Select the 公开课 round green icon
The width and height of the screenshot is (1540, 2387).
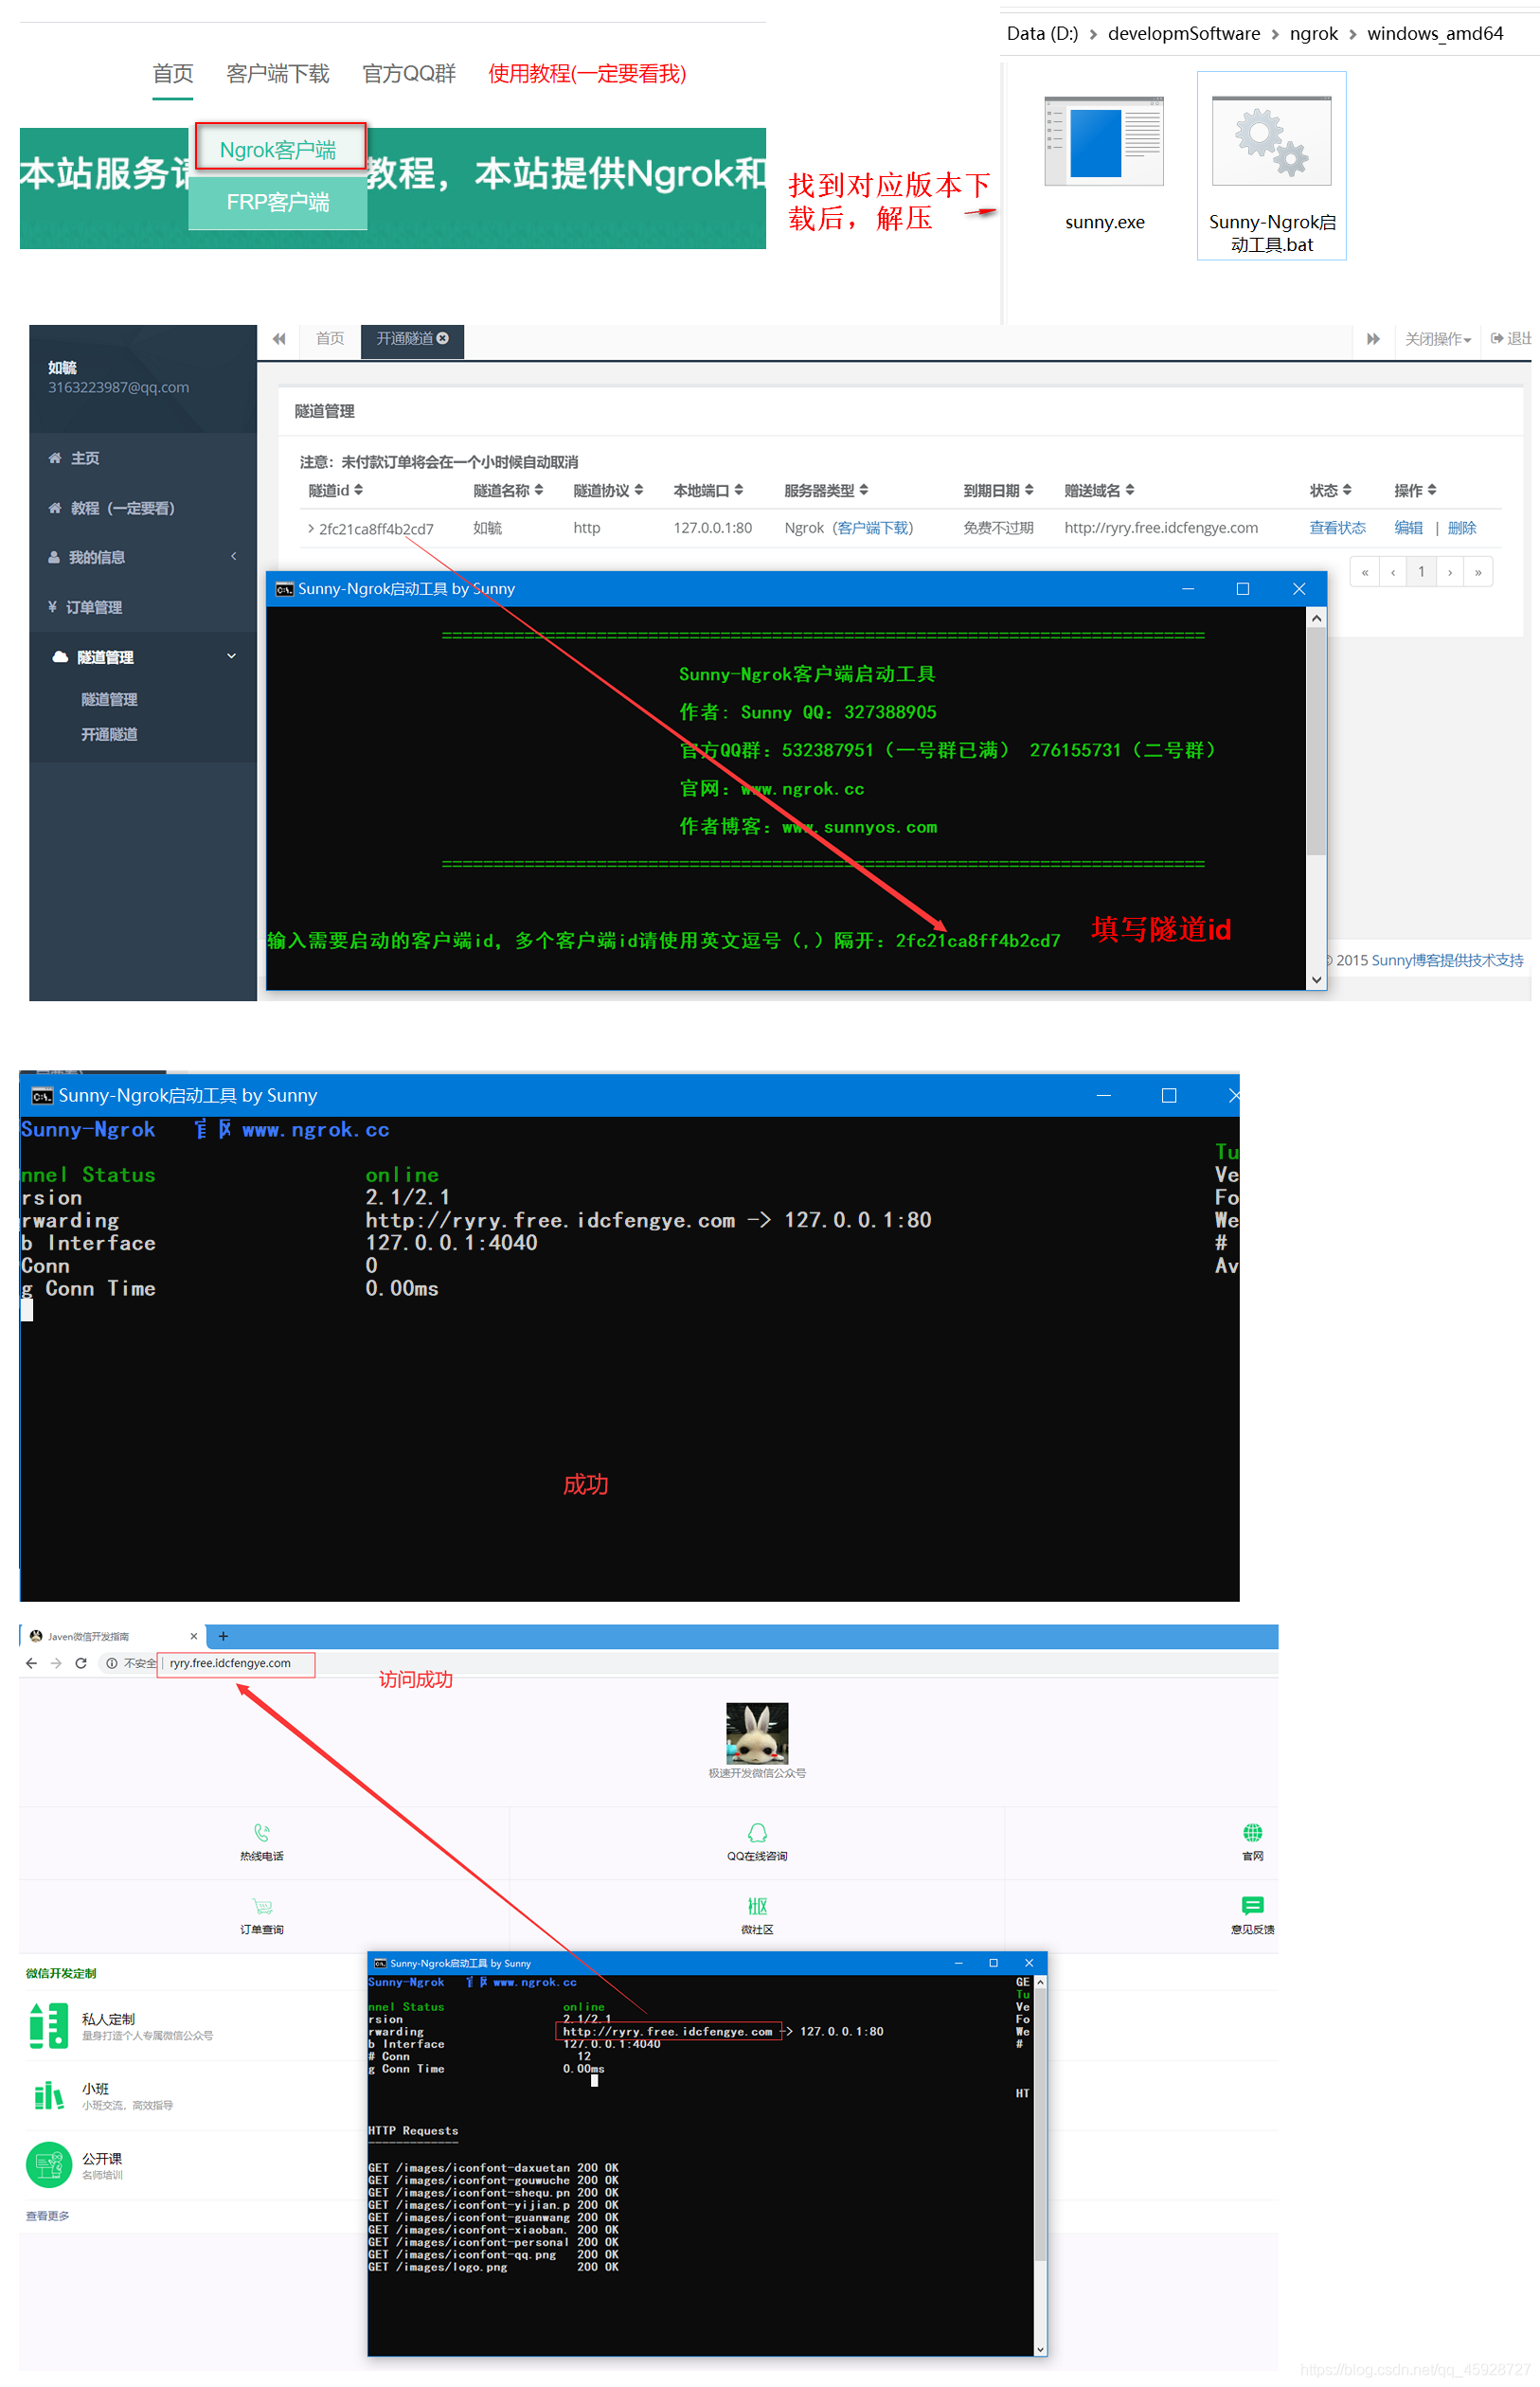click(x=48, y=2165)
